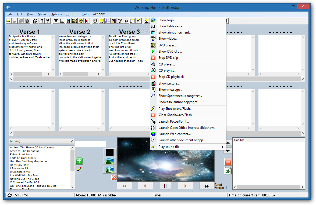Screen dimensions: 316x205
Task: Click the green plus add song button
Action: (79, 161)
